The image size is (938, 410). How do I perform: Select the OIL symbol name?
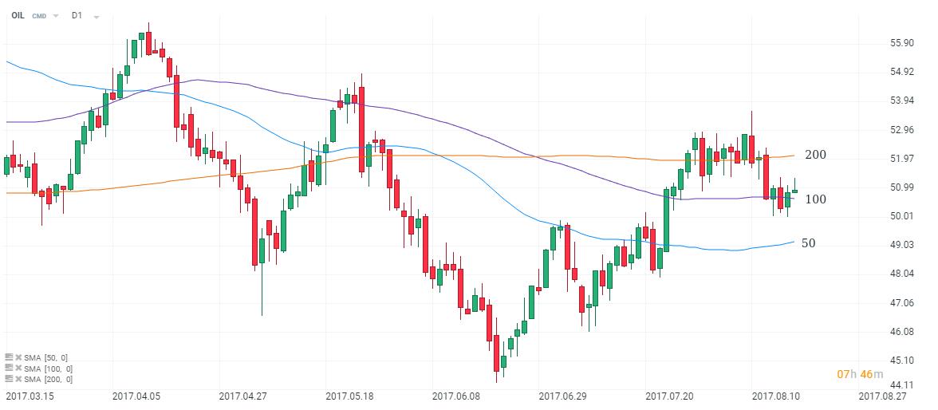coord(18,16)
